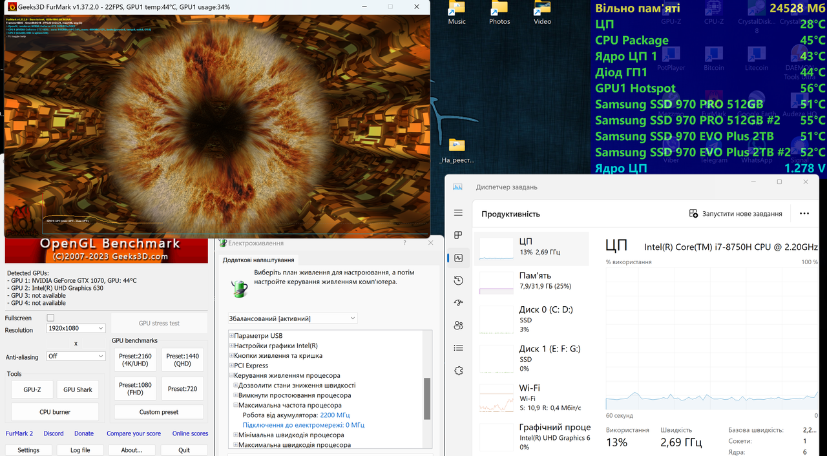Select Диск 1 (E: F: G:) performance item
The height and width of the screenshot is (456, 827).
[532, 358]
